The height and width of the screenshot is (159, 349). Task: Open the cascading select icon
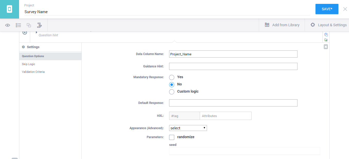point(39,25)
